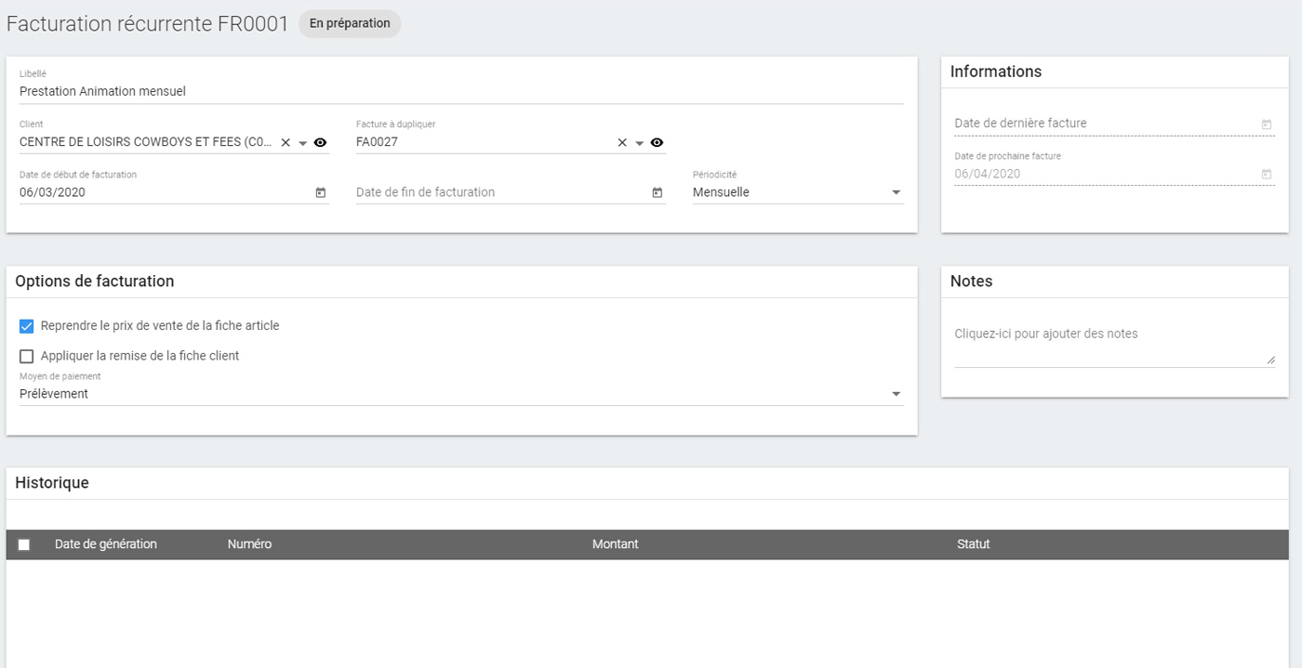Click the Statut column header
The image size is (1302, 668).
click(x=974, y=544)
